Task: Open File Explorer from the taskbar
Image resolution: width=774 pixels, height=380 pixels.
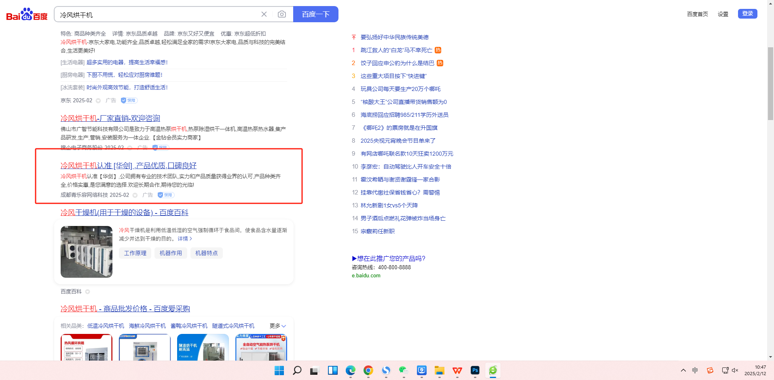Action: (x=440, y=370)
